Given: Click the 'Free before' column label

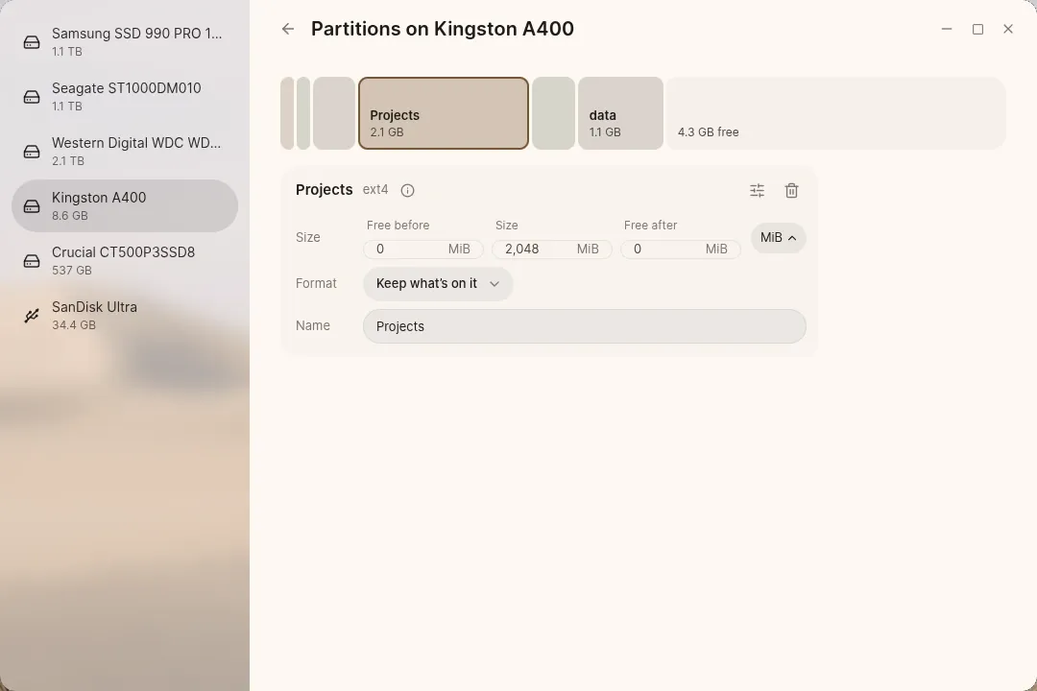Looking at the screenshot, I should pos(398,226).
